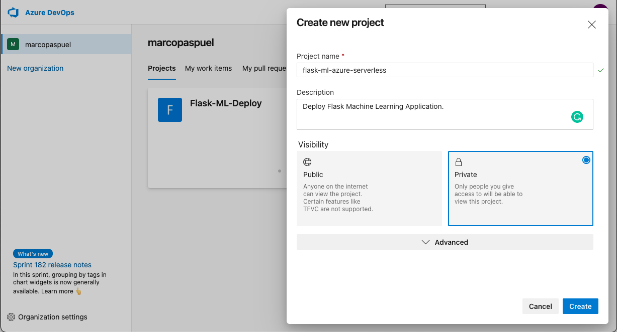Select Public visibility option
Viewport: 617px width, 332px height.
coord(369,189)
